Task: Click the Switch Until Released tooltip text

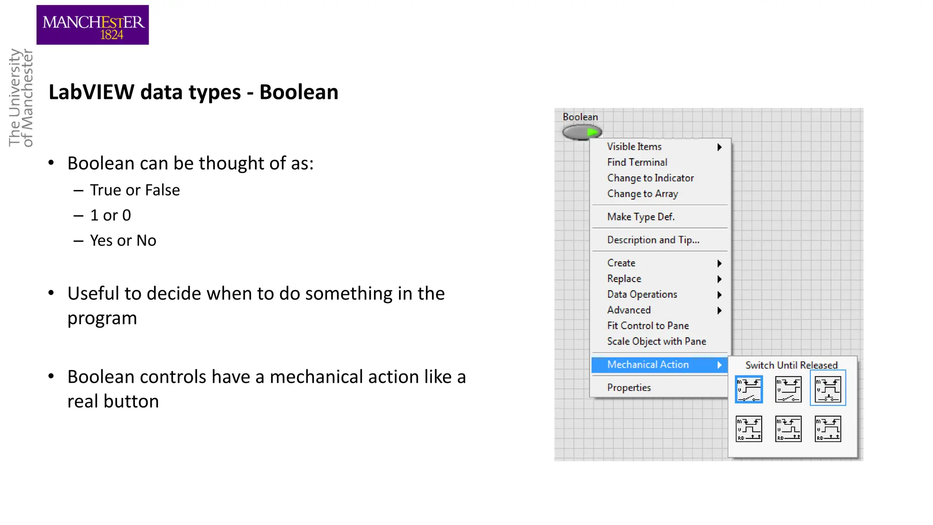Action: 791,365
